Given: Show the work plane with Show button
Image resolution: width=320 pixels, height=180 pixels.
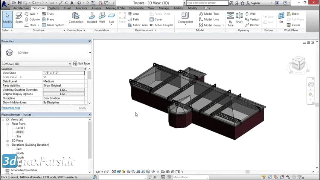Looking at the screenshot, I should 292,14.
